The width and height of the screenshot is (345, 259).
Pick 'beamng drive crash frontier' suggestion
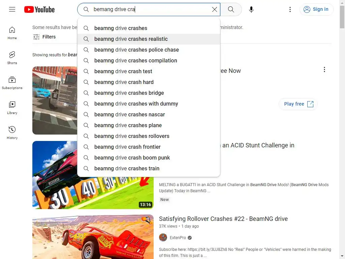point(149,147)
